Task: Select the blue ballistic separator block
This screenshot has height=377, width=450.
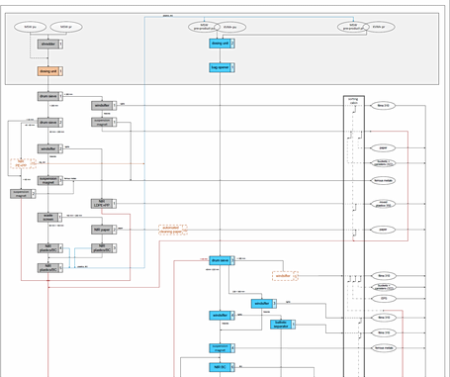Action: 283,325
